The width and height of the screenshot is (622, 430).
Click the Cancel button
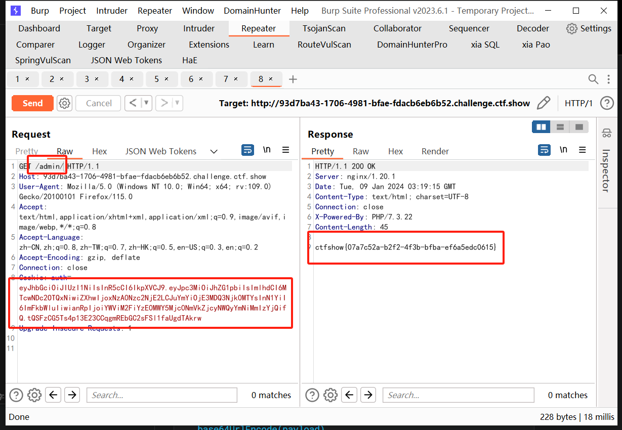(99, 103)
